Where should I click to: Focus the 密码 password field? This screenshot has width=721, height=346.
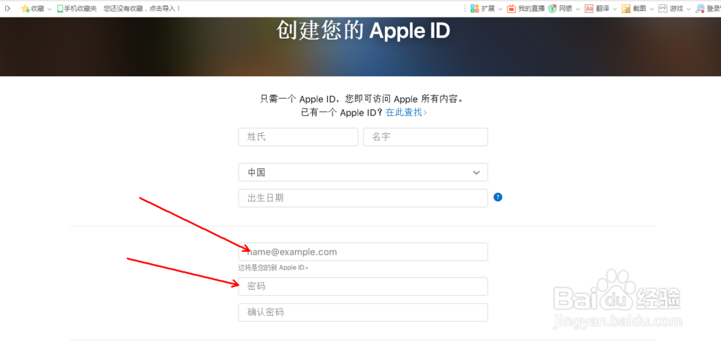coord(363,286)
